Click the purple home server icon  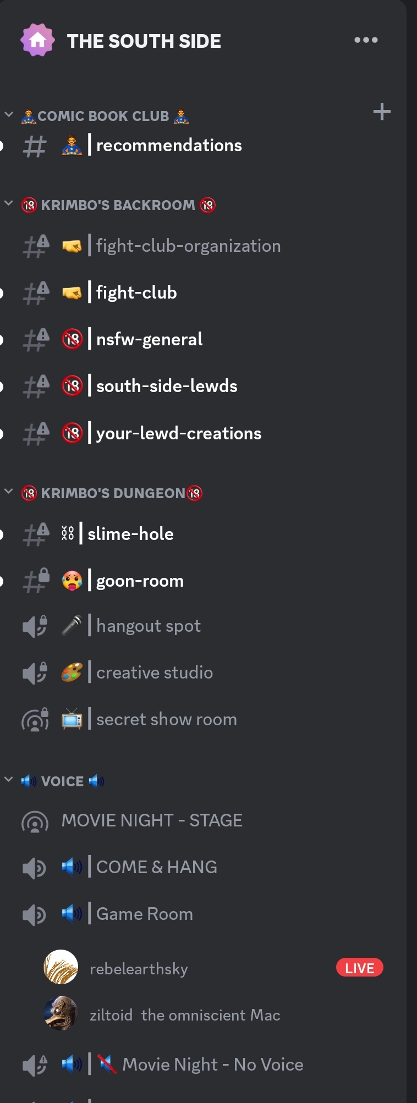point(37,40)
